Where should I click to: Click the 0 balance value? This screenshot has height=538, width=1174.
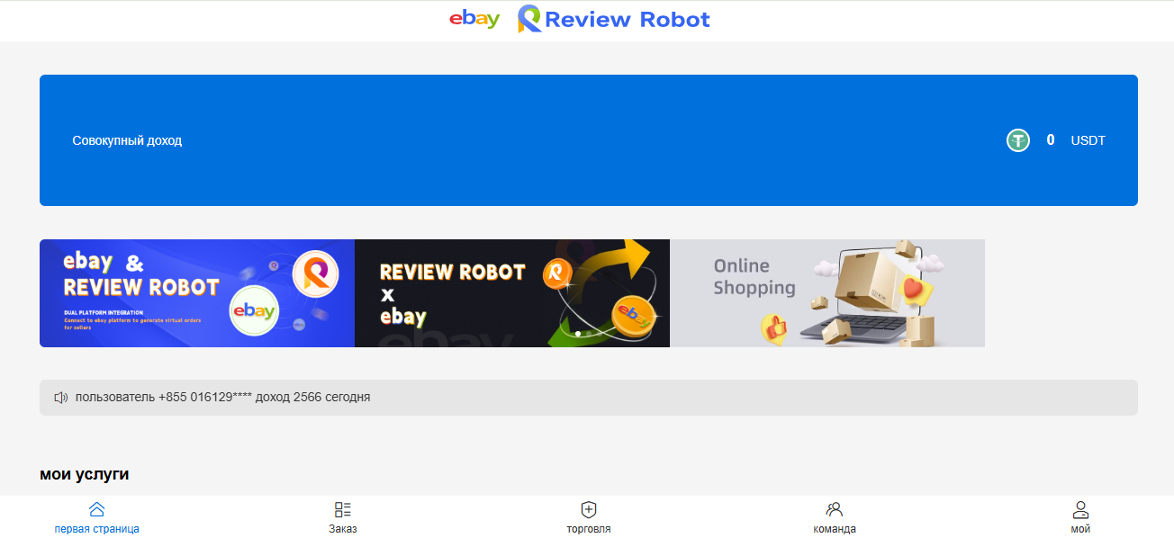tap(1051, 140)
